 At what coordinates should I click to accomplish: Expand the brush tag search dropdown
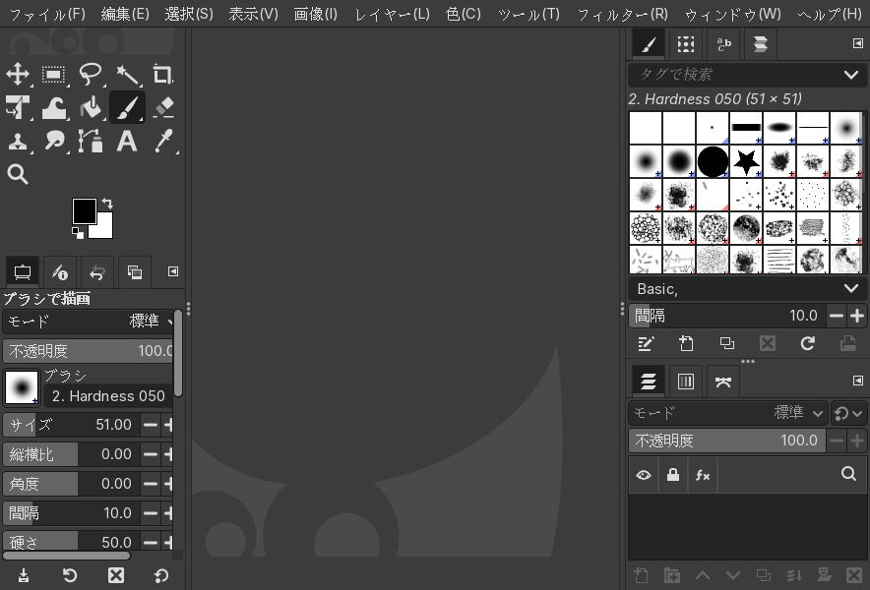pos(850,75)
